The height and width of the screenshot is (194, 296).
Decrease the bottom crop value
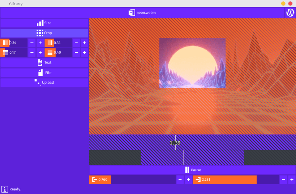[76, 53]
